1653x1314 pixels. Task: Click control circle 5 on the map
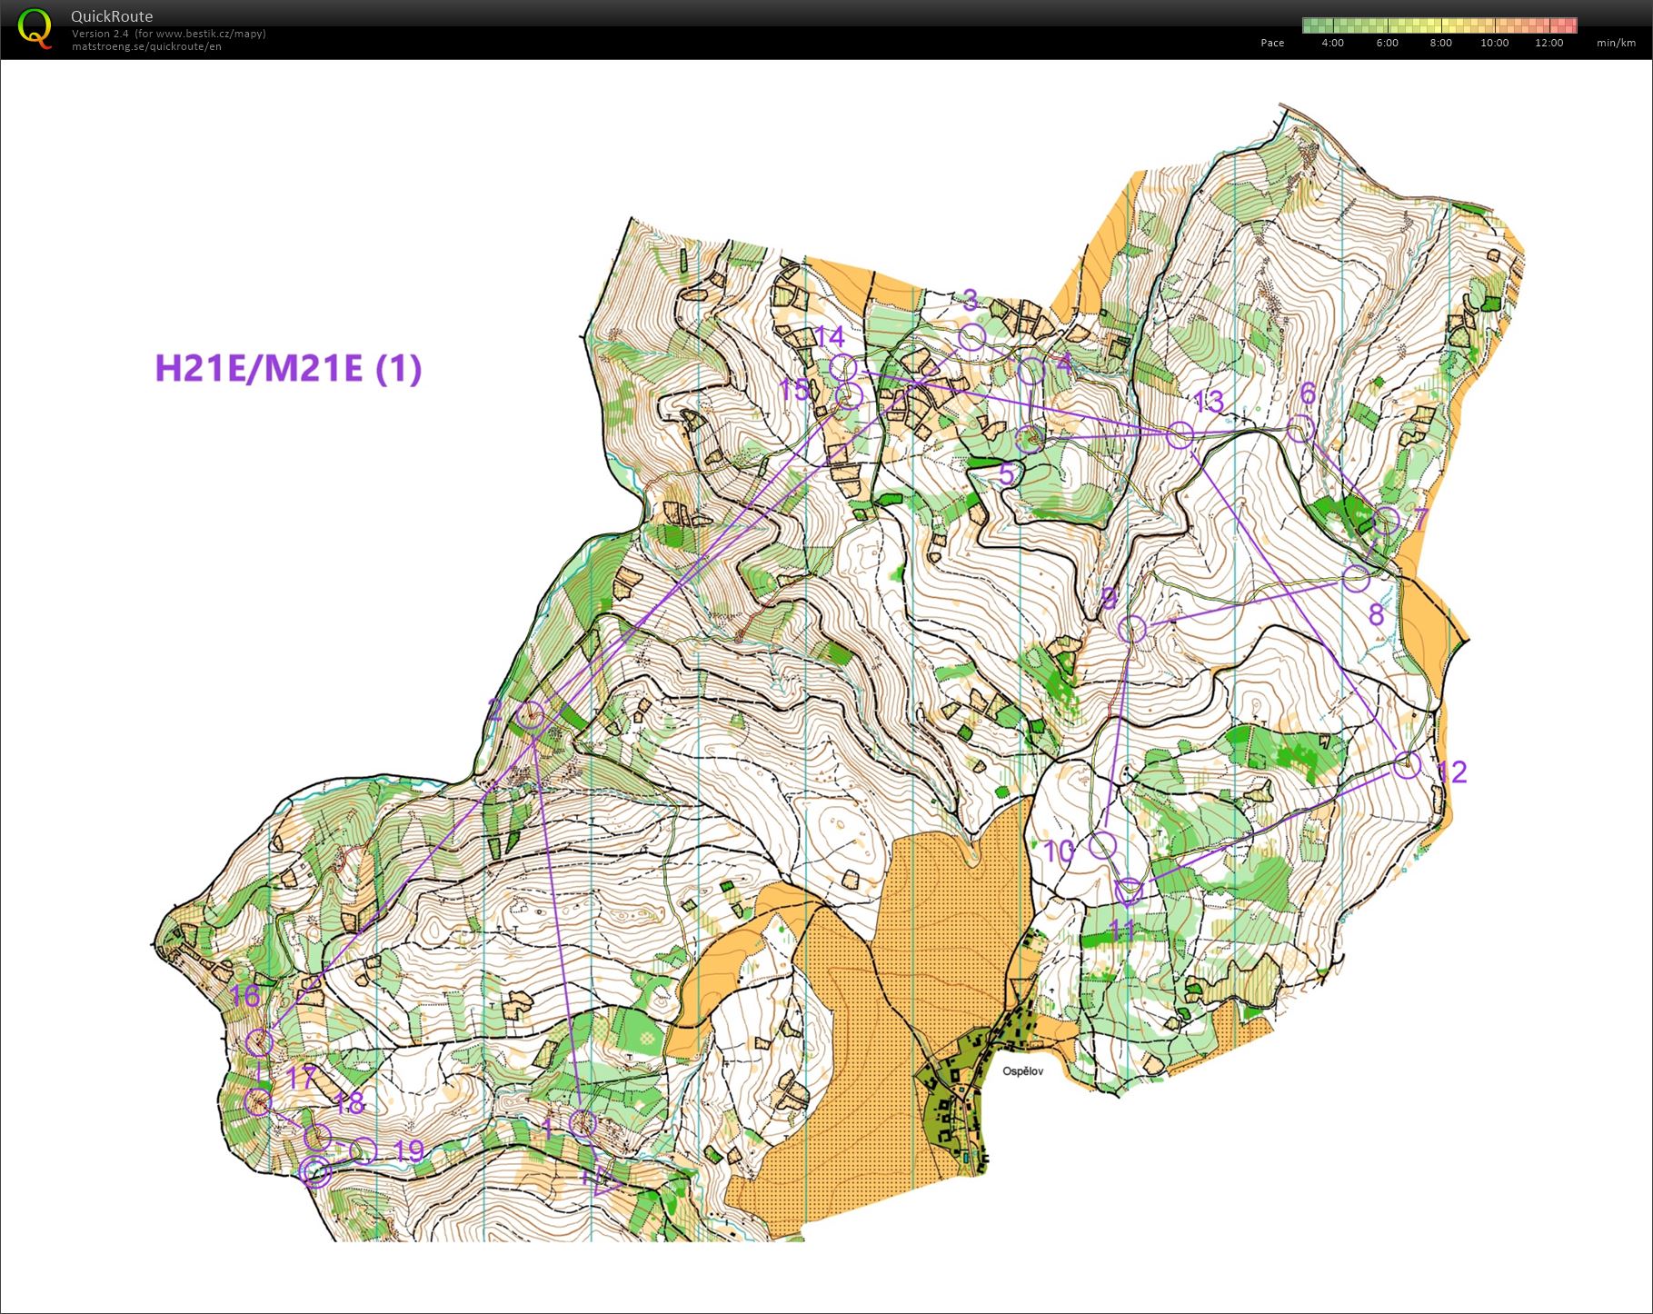pos(1031,439)
